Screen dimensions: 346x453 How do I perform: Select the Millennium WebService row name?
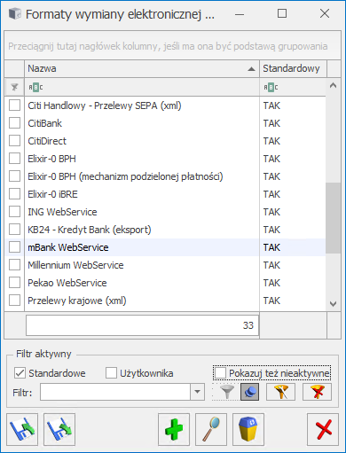[75, 265]
